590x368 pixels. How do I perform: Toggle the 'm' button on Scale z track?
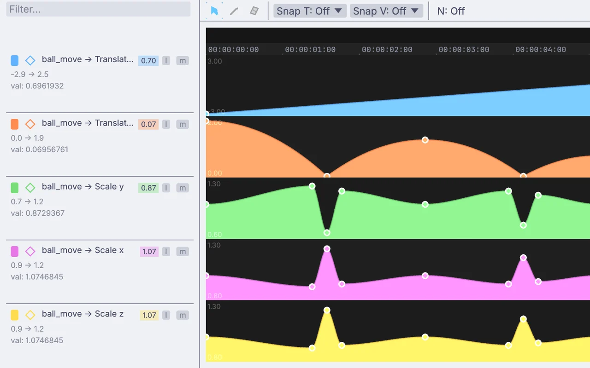pyautogui.click(x=183, y=315)
